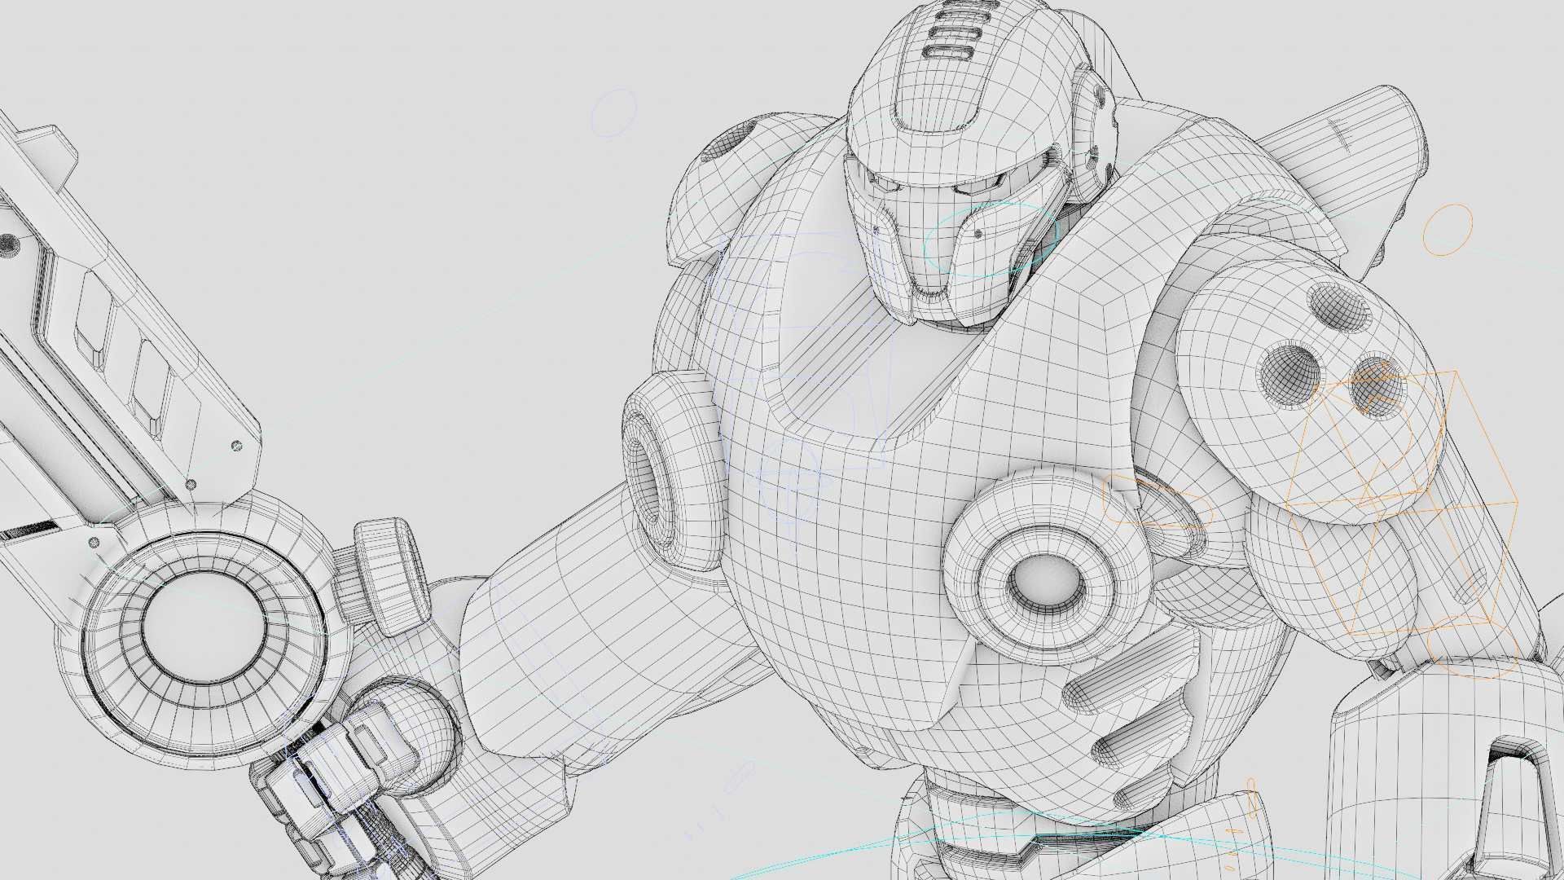This screenshot has width=1564, height=880.
Task: Select the orange circle rig control
Action: [1448, 231]
